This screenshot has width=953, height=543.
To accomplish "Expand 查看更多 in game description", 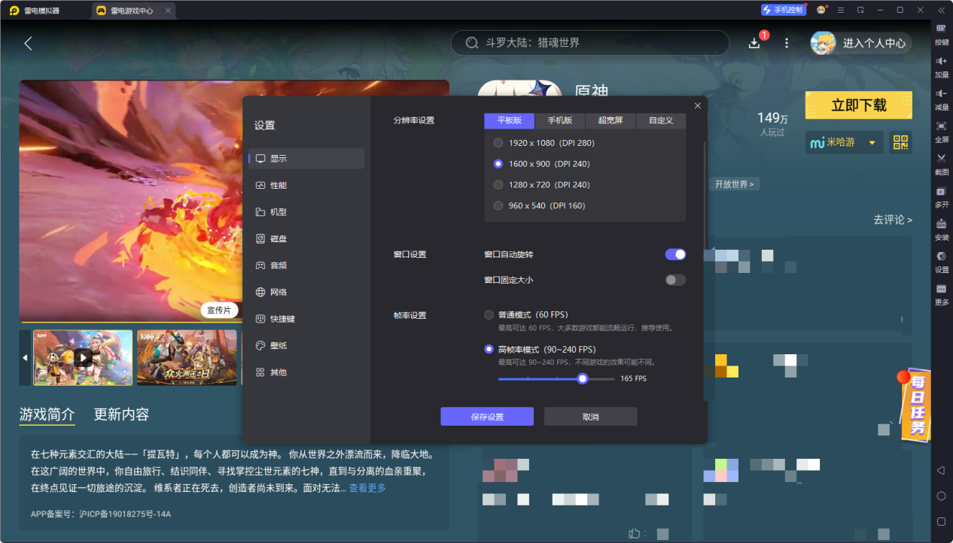I will tap(367, 488).
